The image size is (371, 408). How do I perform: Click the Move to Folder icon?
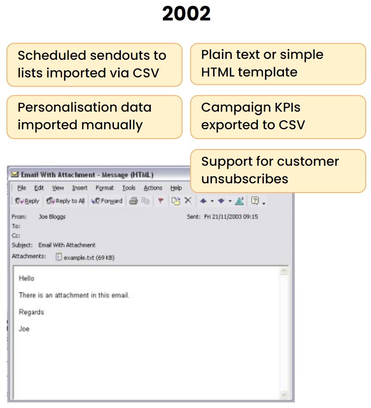[x=176, y=201]
